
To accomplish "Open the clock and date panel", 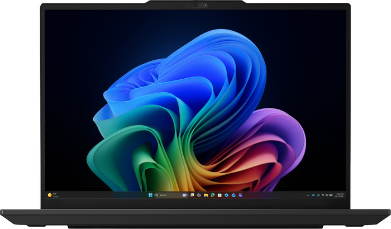I will tap(340, 195).
